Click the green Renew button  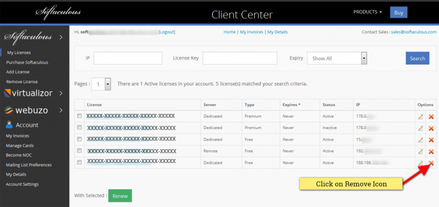point(120,196)
